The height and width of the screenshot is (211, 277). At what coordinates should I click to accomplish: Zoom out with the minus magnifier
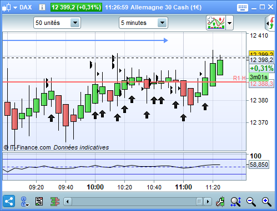tap(251, 202)
